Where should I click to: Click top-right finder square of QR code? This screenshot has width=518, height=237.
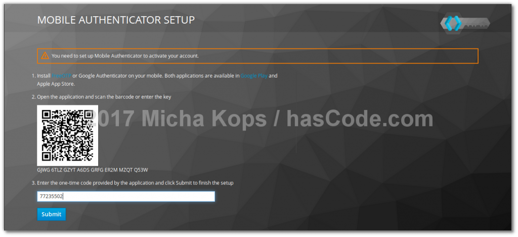(88, 115)
